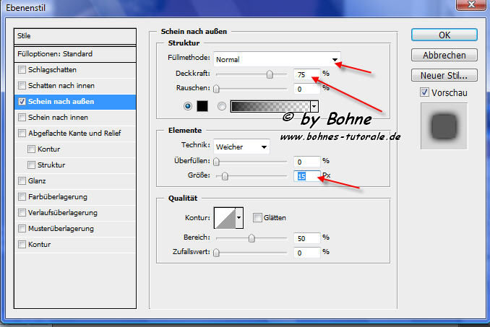490x327 pixels.
Task: Open the Technik dropdown
Action: tap(241, 147)
